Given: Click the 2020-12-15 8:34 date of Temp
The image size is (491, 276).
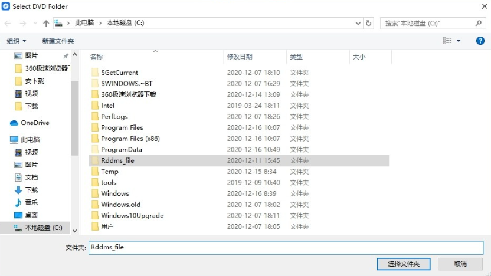Looking at the screenshot, I should click(252, 172).
